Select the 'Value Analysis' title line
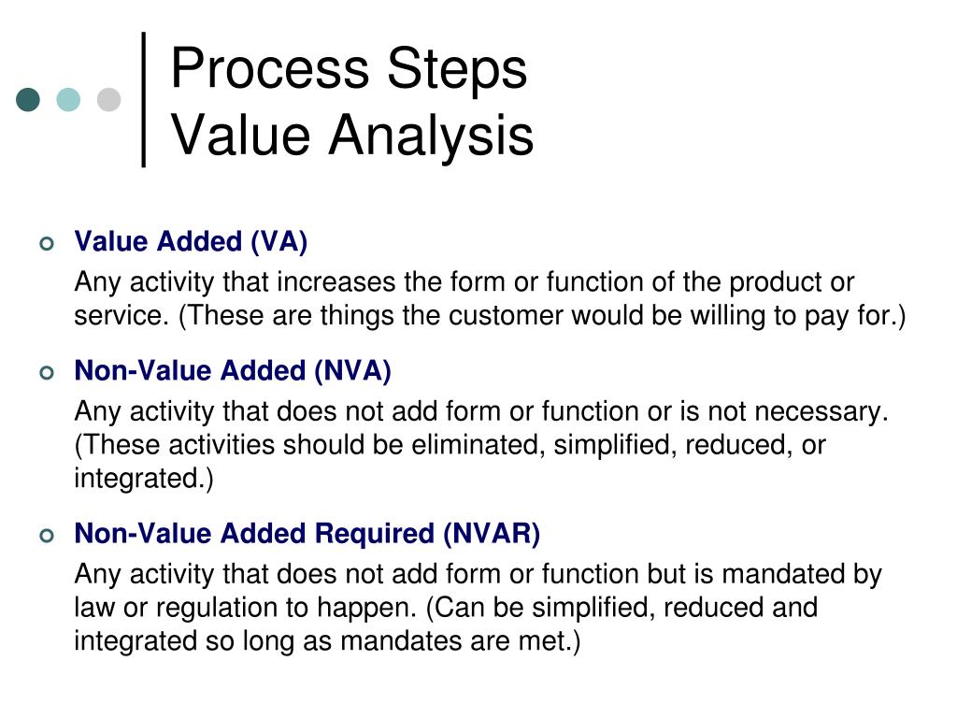 pos(352,136)
